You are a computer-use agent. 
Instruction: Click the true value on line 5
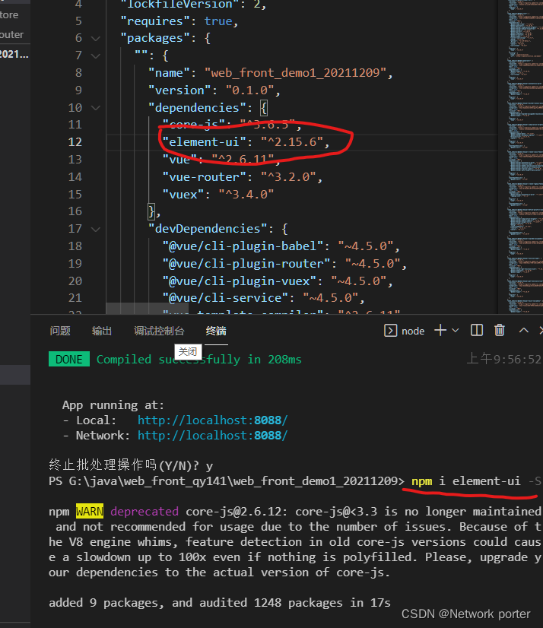pyautogui.click(x=218, y=21)
